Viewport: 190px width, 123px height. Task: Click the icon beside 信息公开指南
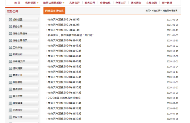[11, 33]
